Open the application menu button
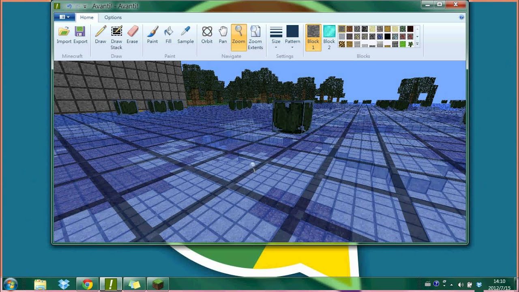Screen dimensions: 519x292 [x=64, y=17]
